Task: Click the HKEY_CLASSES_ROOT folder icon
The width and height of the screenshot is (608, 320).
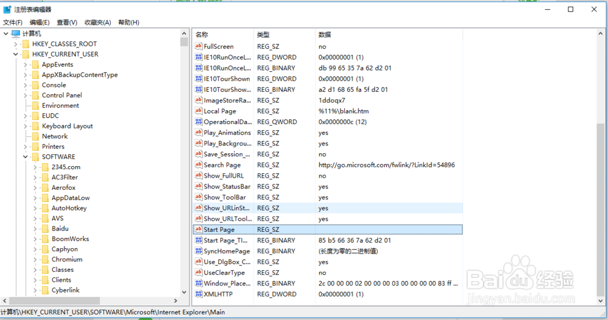Action: coord(26,44)
